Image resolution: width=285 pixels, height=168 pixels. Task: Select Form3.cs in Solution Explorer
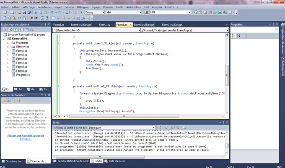22,59
